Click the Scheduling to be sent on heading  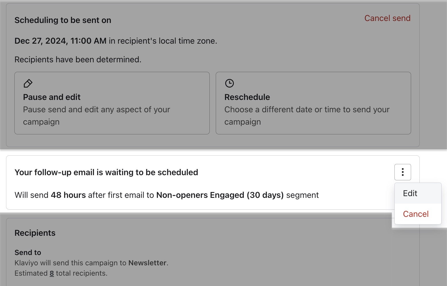[63, 20]
